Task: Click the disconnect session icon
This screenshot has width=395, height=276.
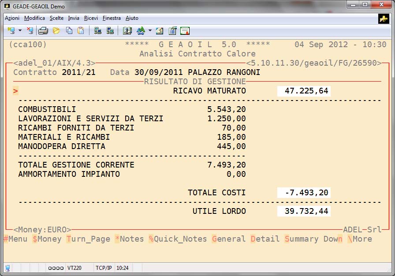Action: tap(30, 31)
